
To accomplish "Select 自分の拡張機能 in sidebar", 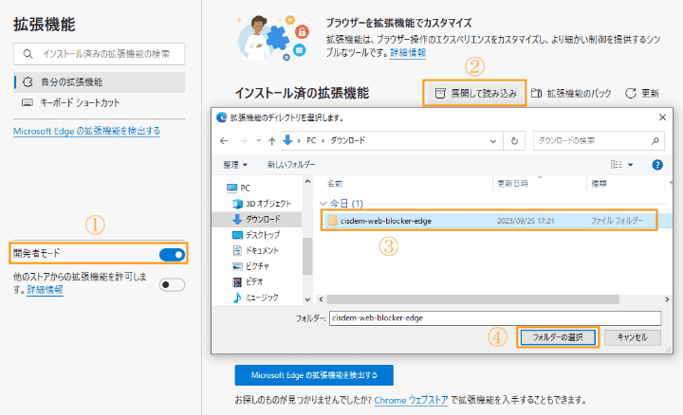I will pyautogui.click(x=100, y=81).
